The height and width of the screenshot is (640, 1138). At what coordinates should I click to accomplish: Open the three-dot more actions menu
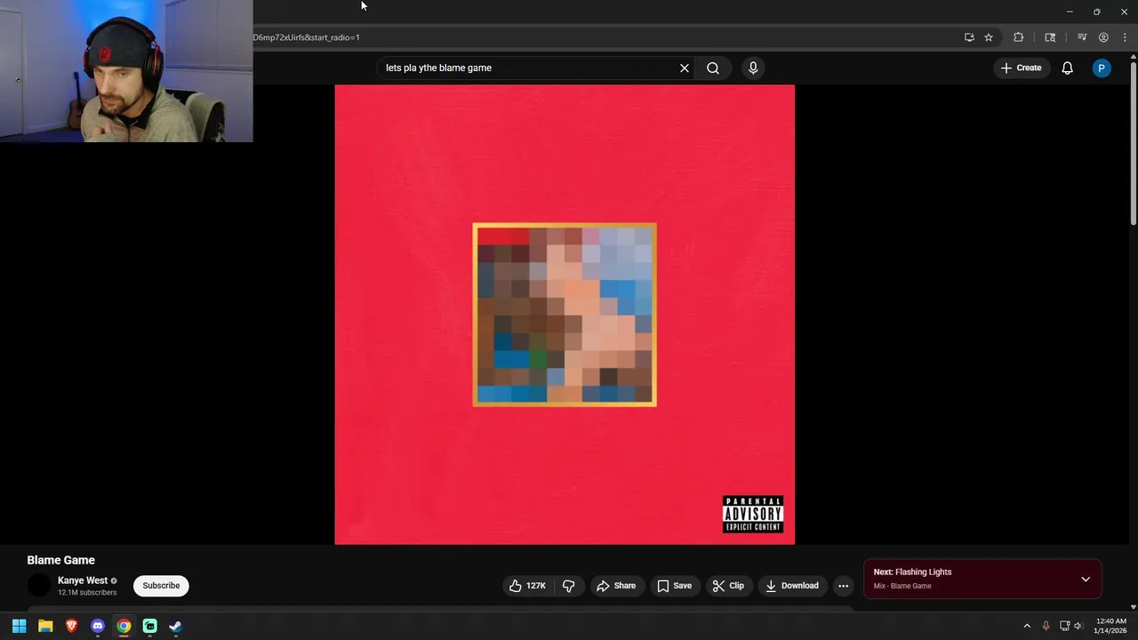pos(843,586)
